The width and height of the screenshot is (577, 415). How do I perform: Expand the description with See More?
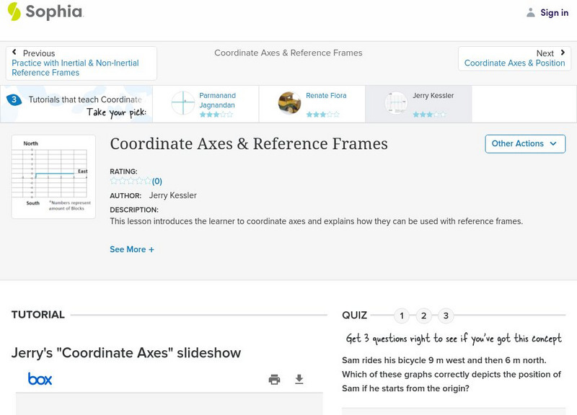coord(132,249)
